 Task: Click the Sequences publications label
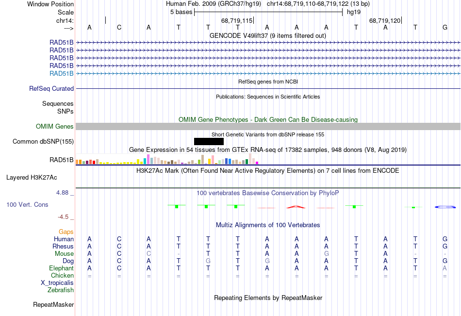click(58, 103)
